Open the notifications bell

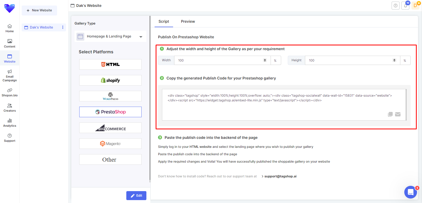(405, 6)
